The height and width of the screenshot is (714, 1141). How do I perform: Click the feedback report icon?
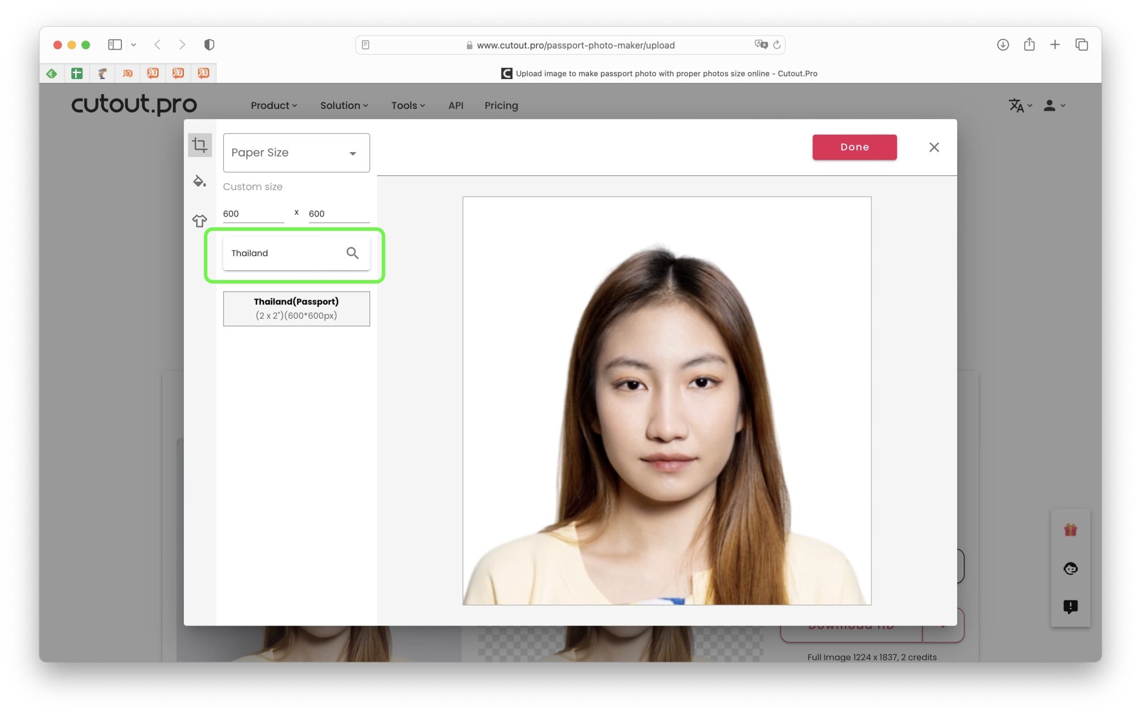point(1071,607)
